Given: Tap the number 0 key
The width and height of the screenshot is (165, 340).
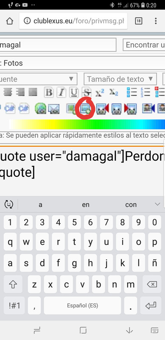Looking at the screenshot, I should [x=154, y=222].
